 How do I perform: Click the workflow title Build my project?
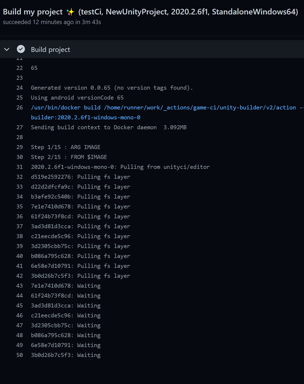point(33,12)
